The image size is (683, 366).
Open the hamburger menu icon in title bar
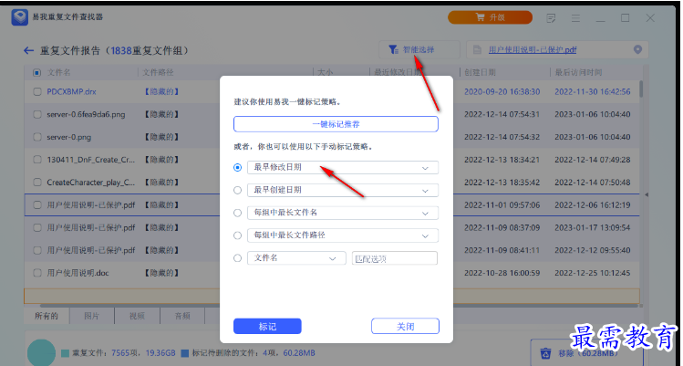click(575, 18)
